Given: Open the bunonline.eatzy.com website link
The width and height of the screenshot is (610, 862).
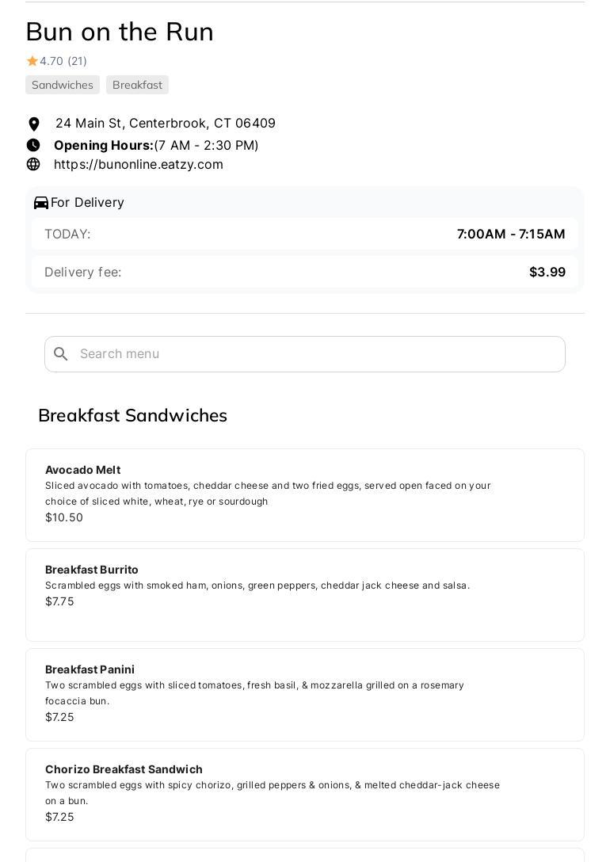Looking at the screenshot, I should click(x=139, y=164).
